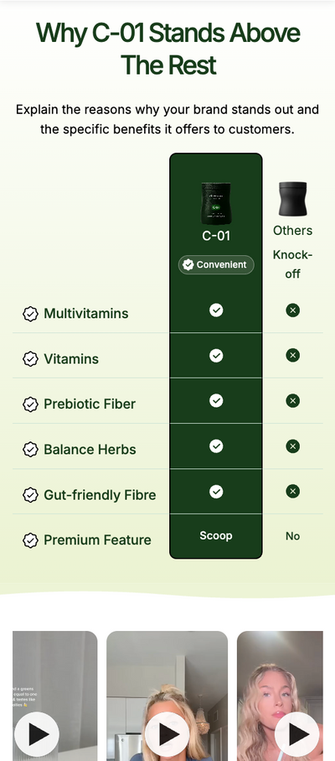Click the Knock-off label under Others
Screen dimensions: 335x761
click(292, 264)
